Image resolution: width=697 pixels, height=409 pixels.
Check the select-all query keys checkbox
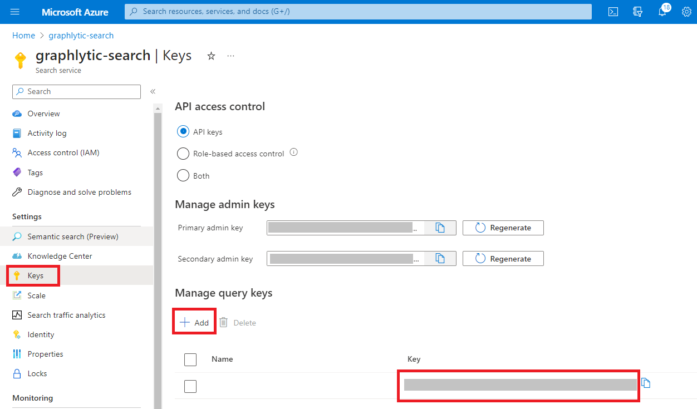[190, 359]
